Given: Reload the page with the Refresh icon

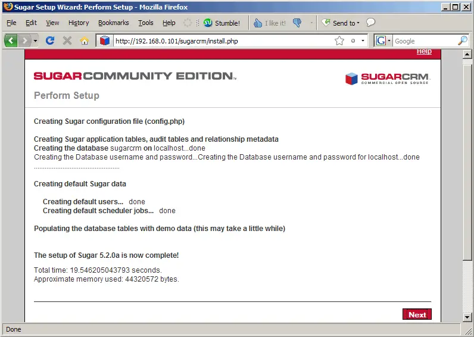Looking at the screenshot, I should [x=50, y=40].
